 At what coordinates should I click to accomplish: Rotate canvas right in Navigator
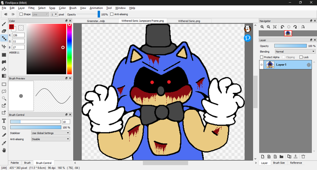(x=295, y=27)
